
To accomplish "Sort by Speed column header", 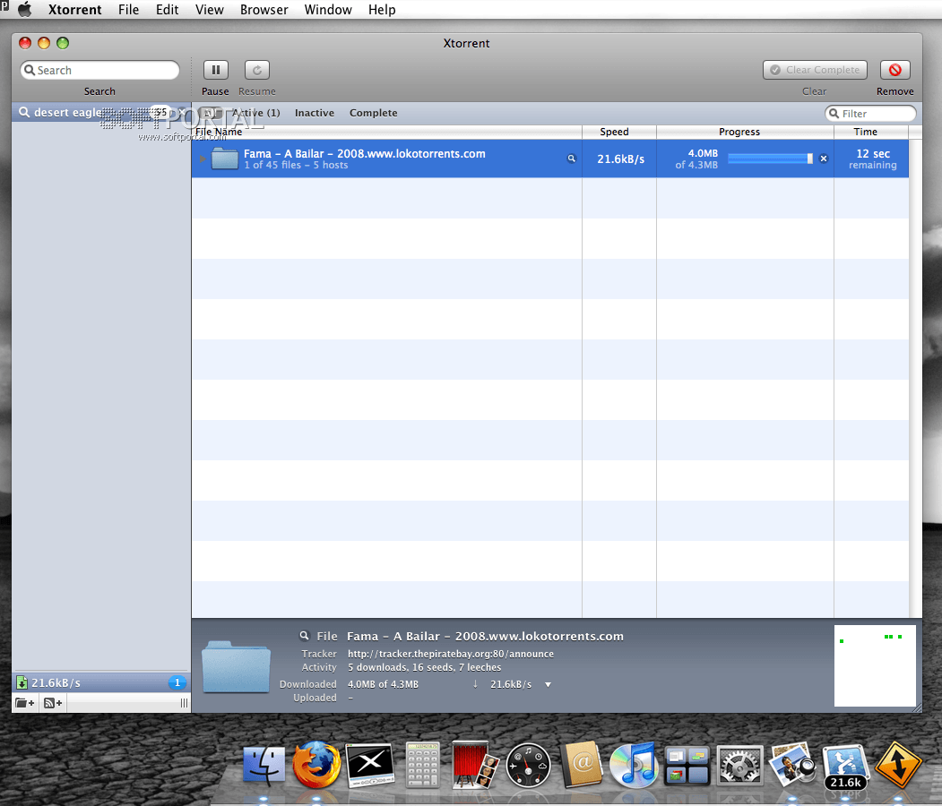I will click(x=618, y=132).
